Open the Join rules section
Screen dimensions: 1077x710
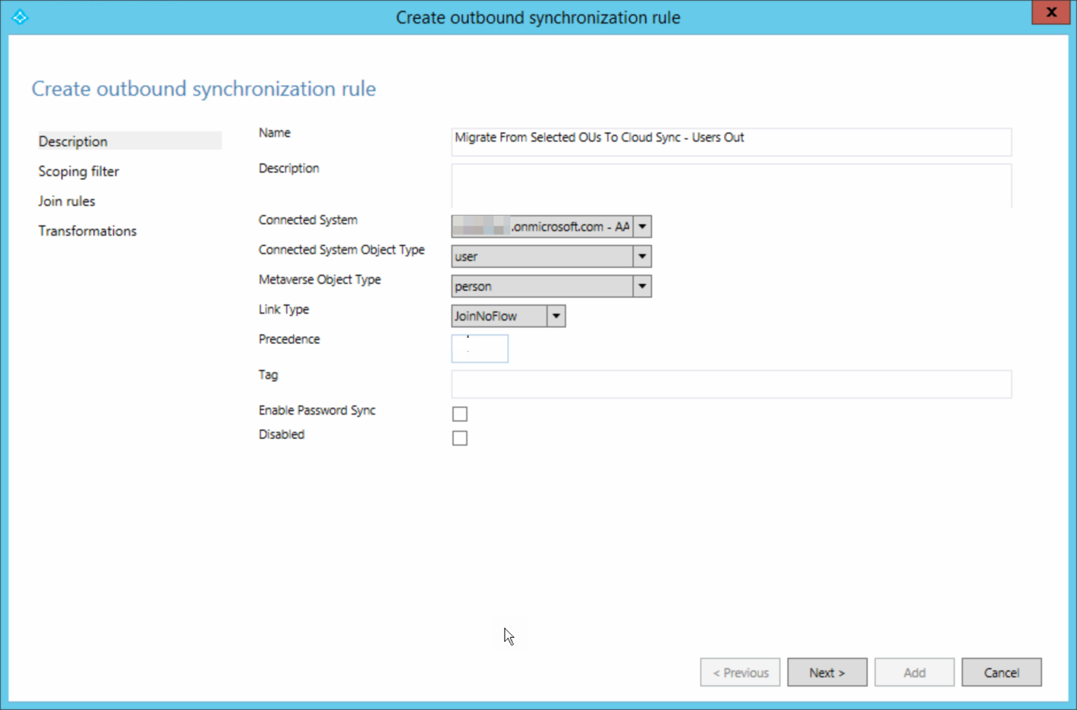67,201
